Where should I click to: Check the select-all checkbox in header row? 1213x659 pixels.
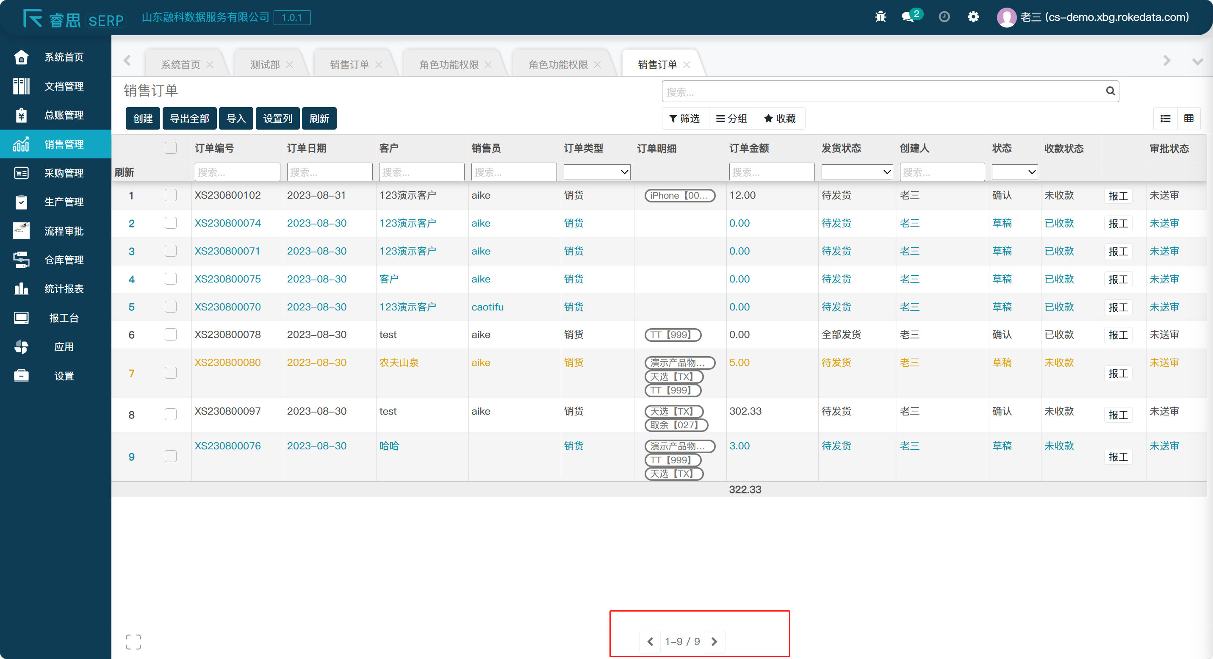coord(170,148)
